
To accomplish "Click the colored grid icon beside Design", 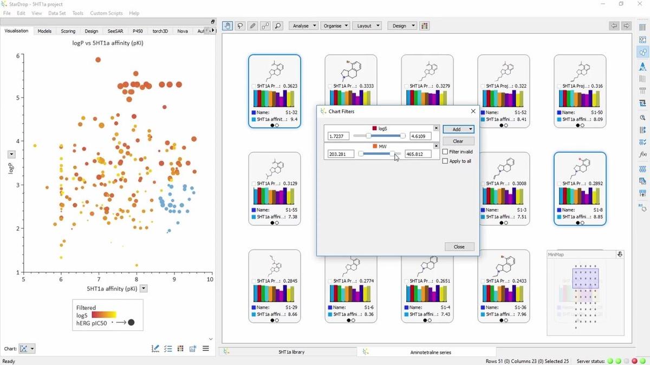I will [x=425, y=26].
